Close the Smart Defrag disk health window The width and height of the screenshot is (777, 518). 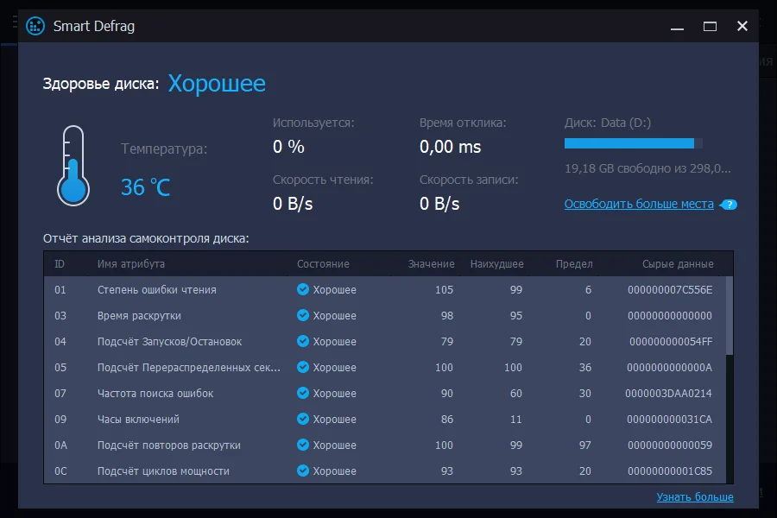pos(742,26)
